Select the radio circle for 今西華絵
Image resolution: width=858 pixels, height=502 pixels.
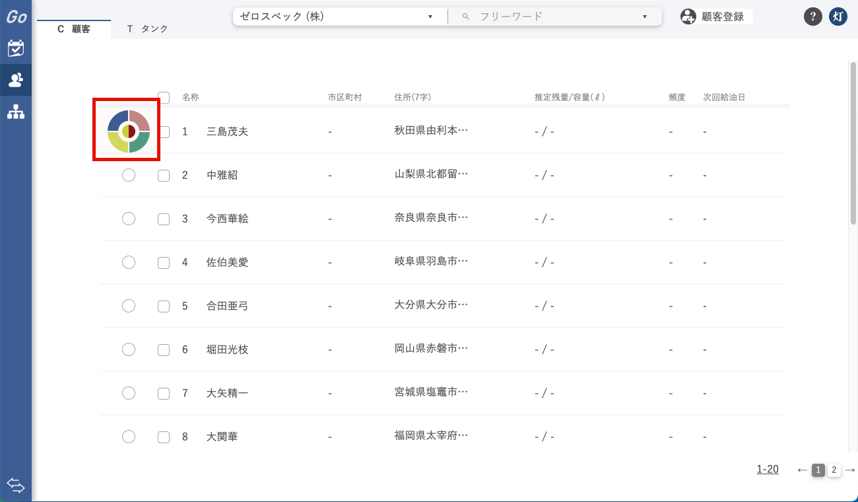click(x=129, y=219)
